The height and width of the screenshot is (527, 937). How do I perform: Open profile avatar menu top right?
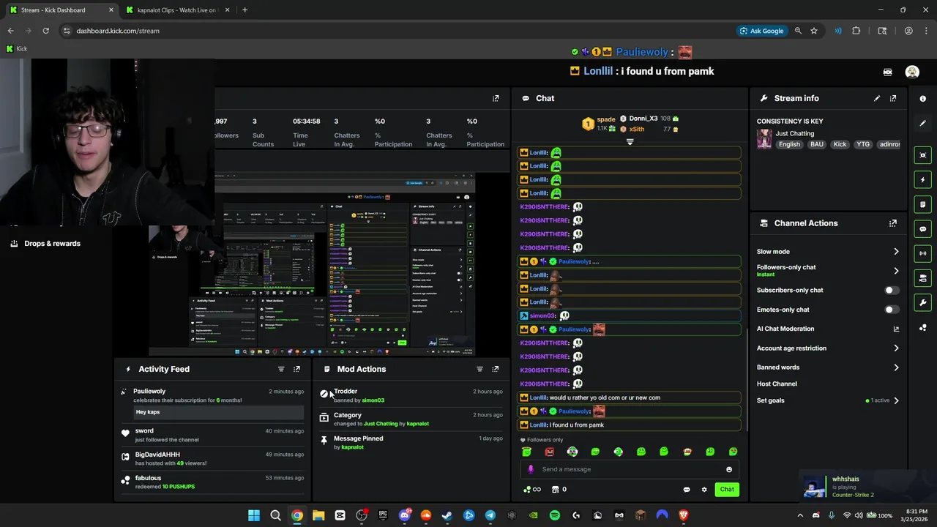coord(912,72)
